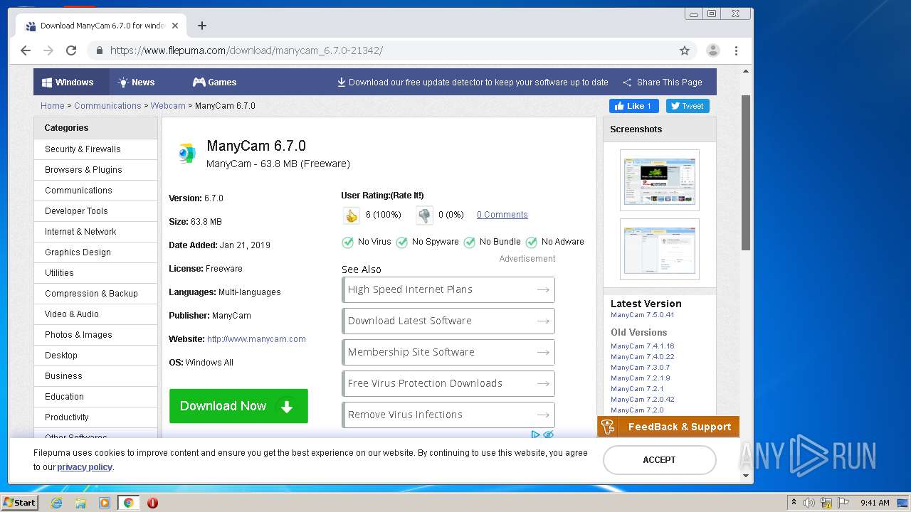The height and width of the screenshot is (512, 911).
Task: Open the Windows Start menu
Action: [19, 503]
